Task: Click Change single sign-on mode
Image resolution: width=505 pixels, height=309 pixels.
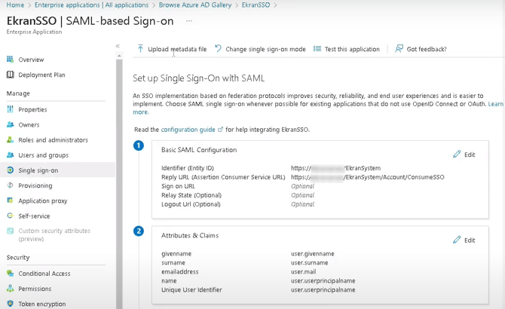Action: 260,49
